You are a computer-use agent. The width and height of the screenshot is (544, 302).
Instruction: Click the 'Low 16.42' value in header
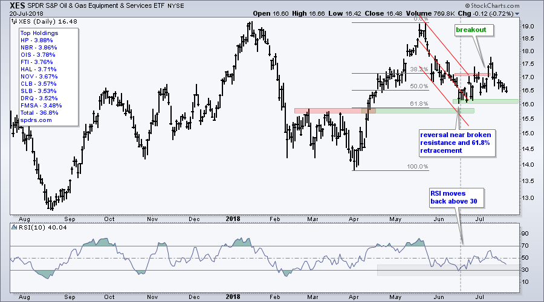tap(345, 13)
